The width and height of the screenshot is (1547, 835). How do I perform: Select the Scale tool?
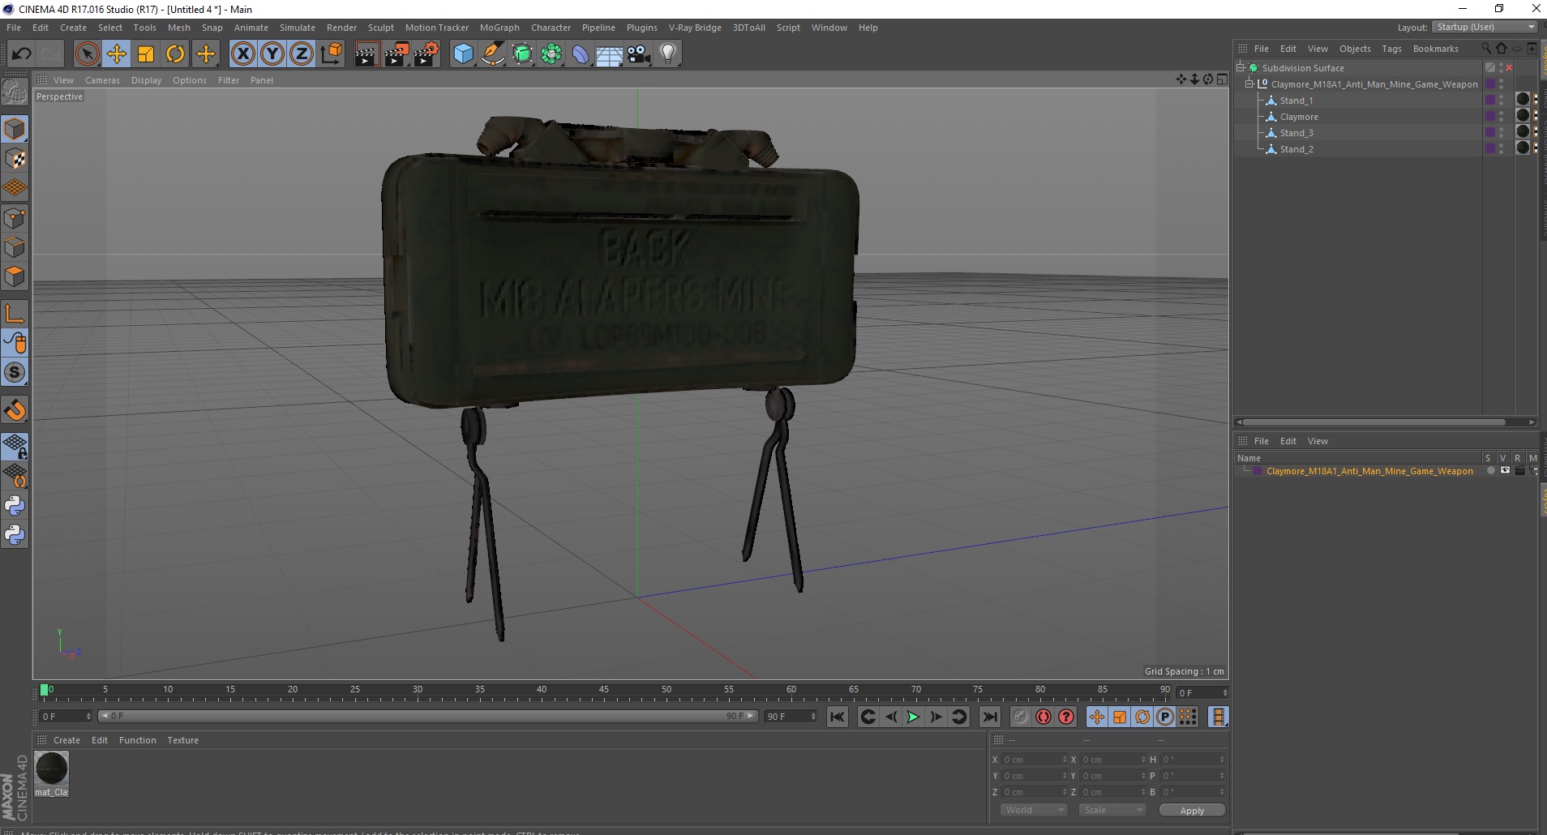146,54
